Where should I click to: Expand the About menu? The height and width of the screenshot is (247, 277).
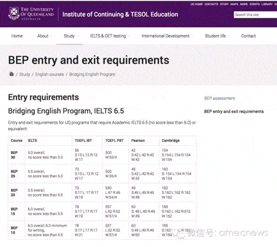43,36
